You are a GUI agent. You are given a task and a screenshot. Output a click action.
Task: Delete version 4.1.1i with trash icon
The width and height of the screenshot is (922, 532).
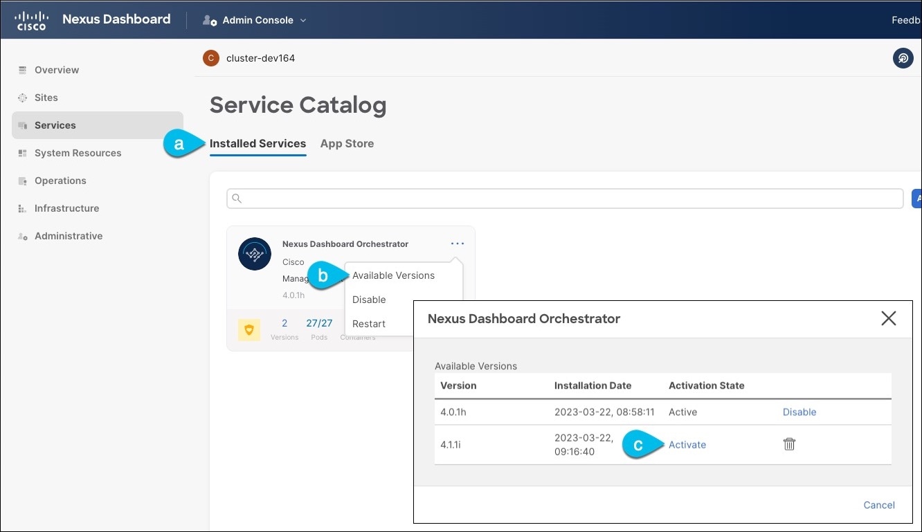tap(789, 444)
